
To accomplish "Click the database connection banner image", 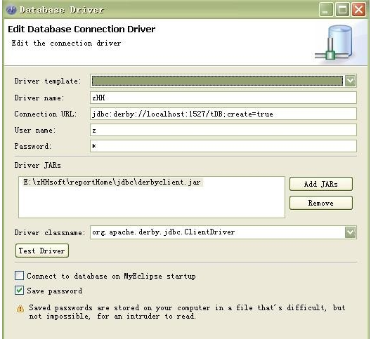I will coord(334,43).
